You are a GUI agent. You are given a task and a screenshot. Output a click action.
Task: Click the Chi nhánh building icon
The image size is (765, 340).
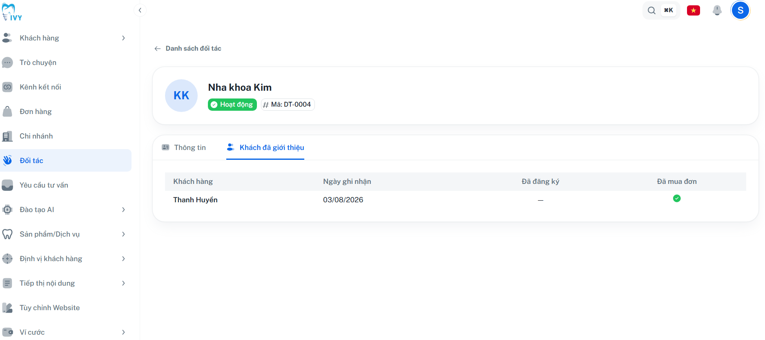tap(7, 136)
